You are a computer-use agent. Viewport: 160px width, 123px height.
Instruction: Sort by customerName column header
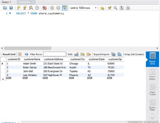[x=32, y=59]
